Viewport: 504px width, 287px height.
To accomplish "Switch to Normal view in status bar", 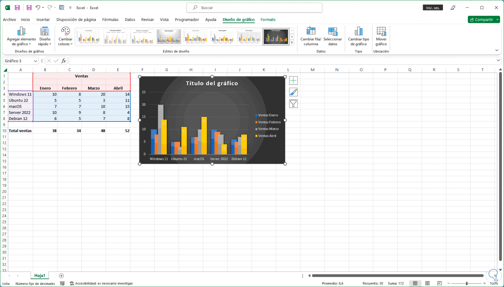I will (x=415, y=283).
